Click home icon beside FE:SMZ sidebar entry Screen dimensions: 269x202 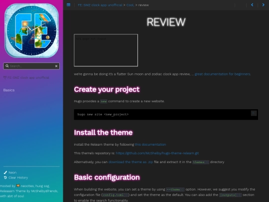[5, 78]
